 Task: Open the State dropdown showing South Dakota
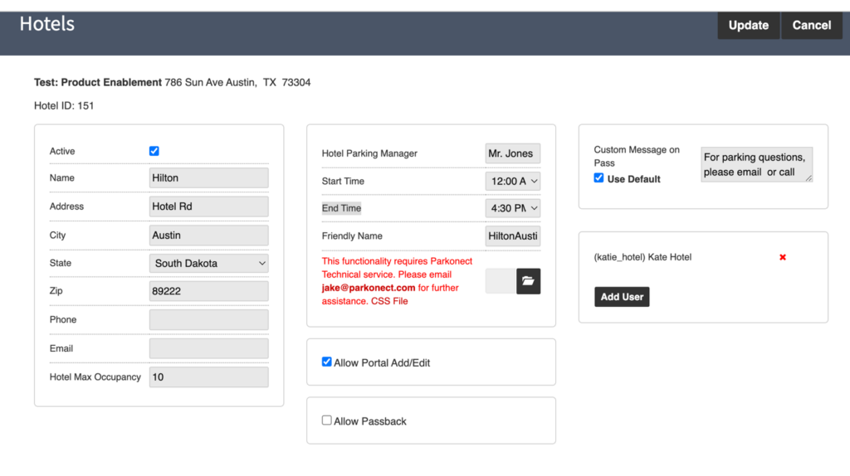[209, 264]
